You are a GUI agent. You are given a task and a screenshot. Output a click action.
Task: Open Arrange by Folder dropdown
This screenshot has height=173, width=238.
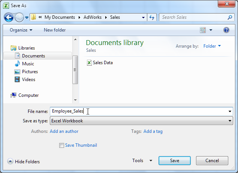(212, 46)
